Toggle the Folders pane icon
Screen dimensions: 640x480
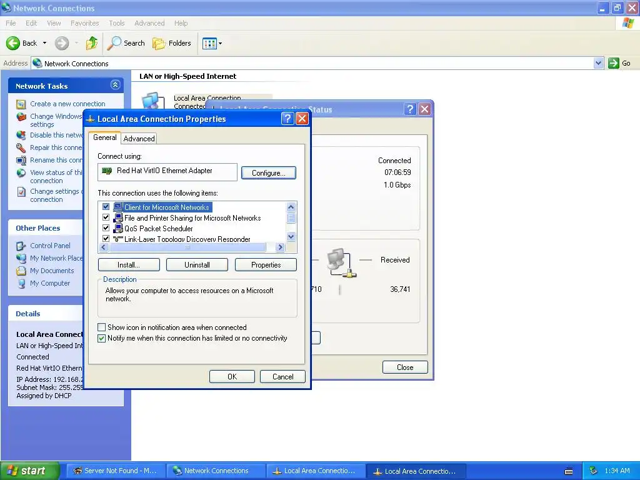click(159, 43)
